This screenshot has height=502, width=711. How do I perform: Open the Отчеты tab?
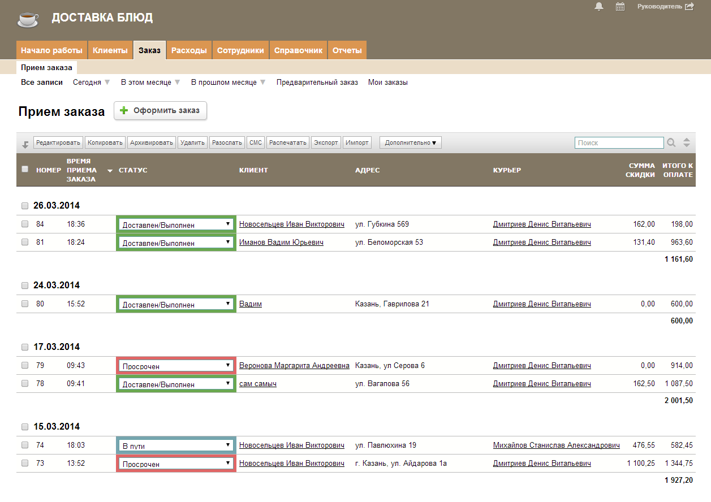(347, 50)
